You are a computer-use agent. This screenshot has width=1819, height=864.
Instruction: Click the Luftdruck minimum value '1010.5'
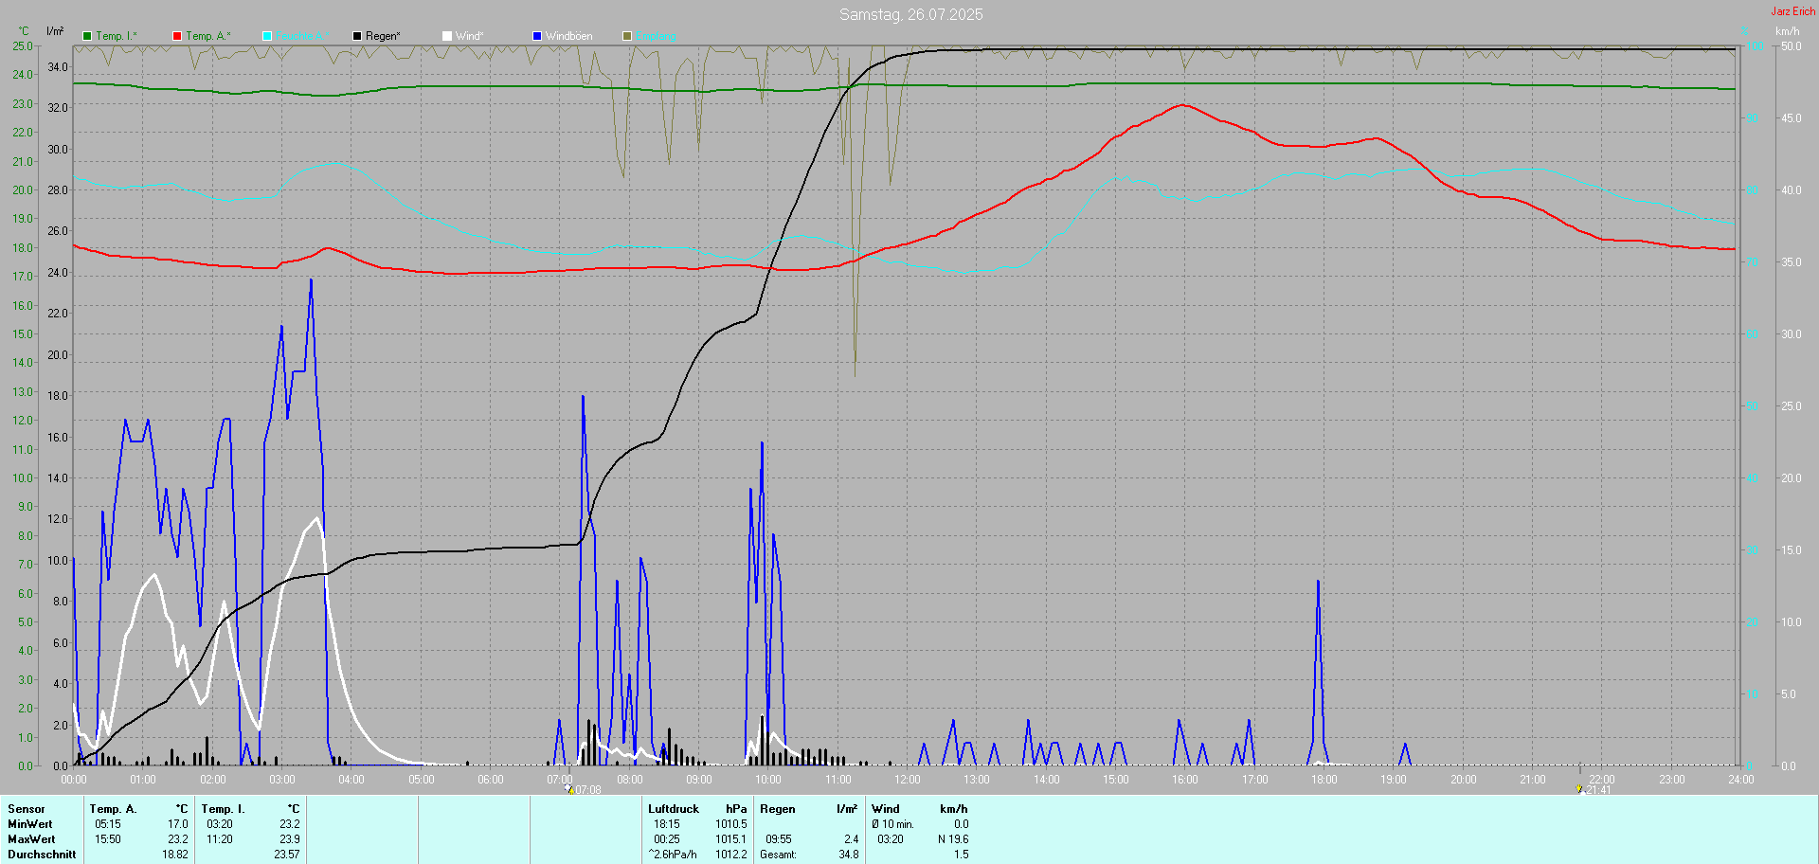(731, 824)
